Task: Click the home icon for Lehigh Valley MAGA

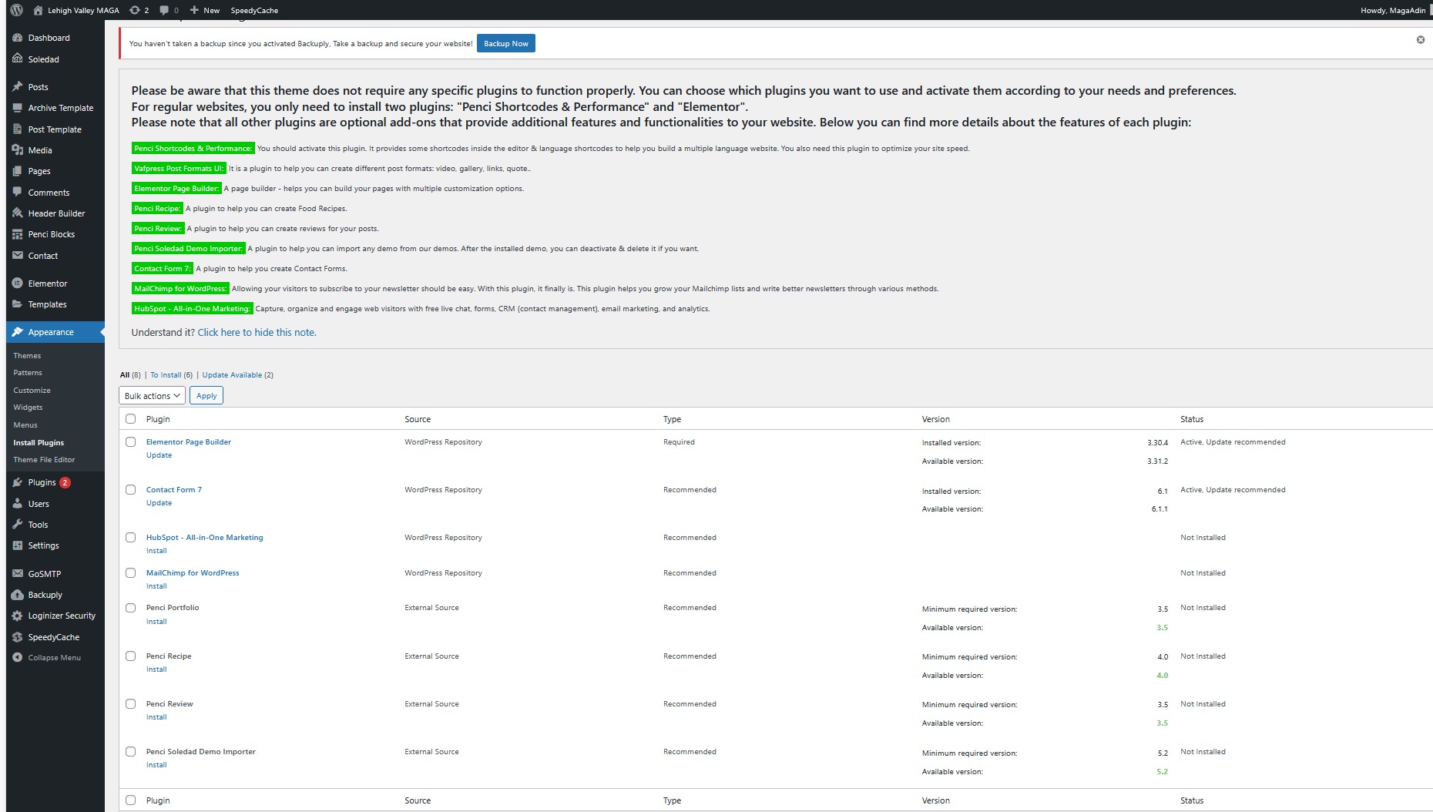Action: pos(38,10)
